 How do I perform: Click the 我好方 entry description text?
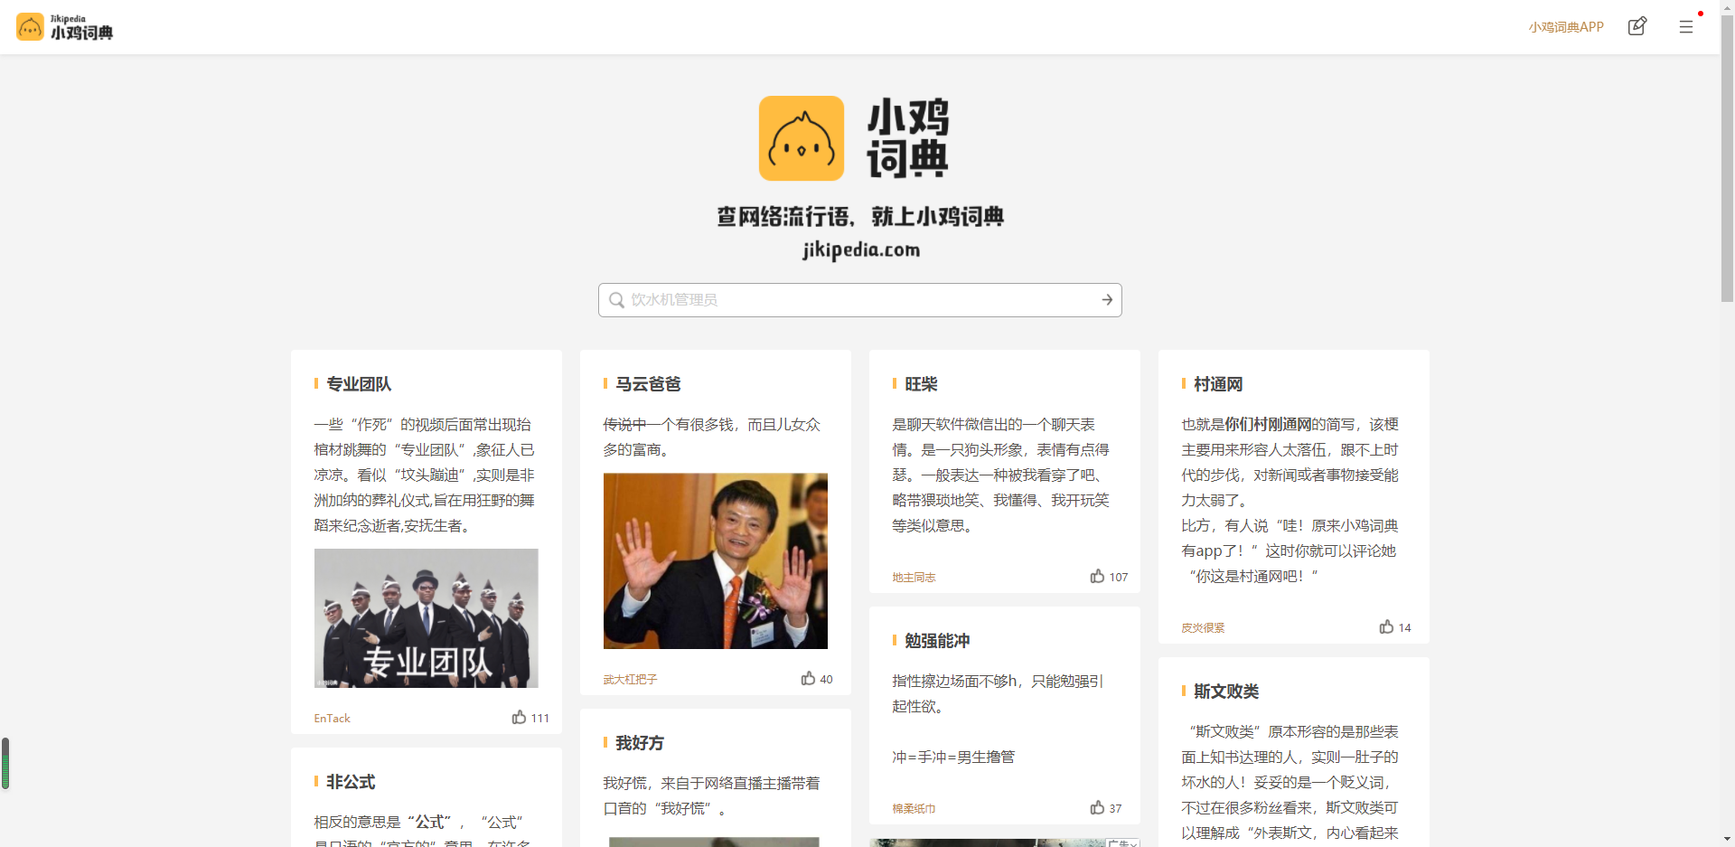(x=712, y=796)
